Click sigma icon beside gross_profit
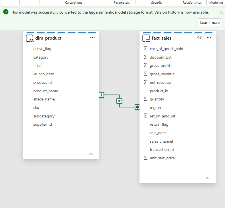This screenshot has height=208, width=225. click(146, 65)
